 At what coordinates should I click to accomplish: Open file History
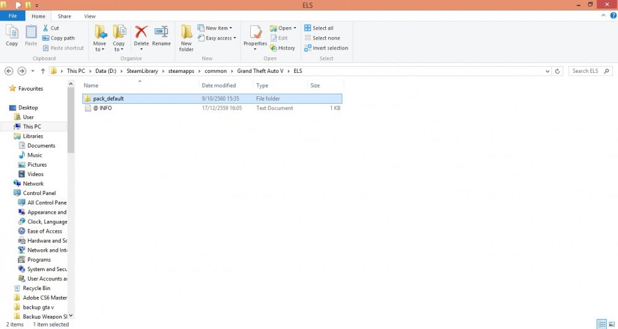point(282,48)
